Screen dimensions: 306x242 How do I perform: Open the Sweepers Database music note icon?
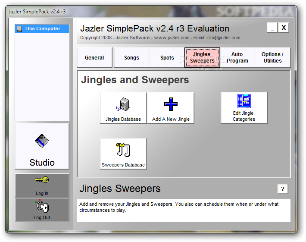tap(123, 150)
